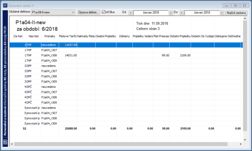Select the DPP P1a04_r309 row
The width and height of the screenshot is (252, 151).
point(125,82)
